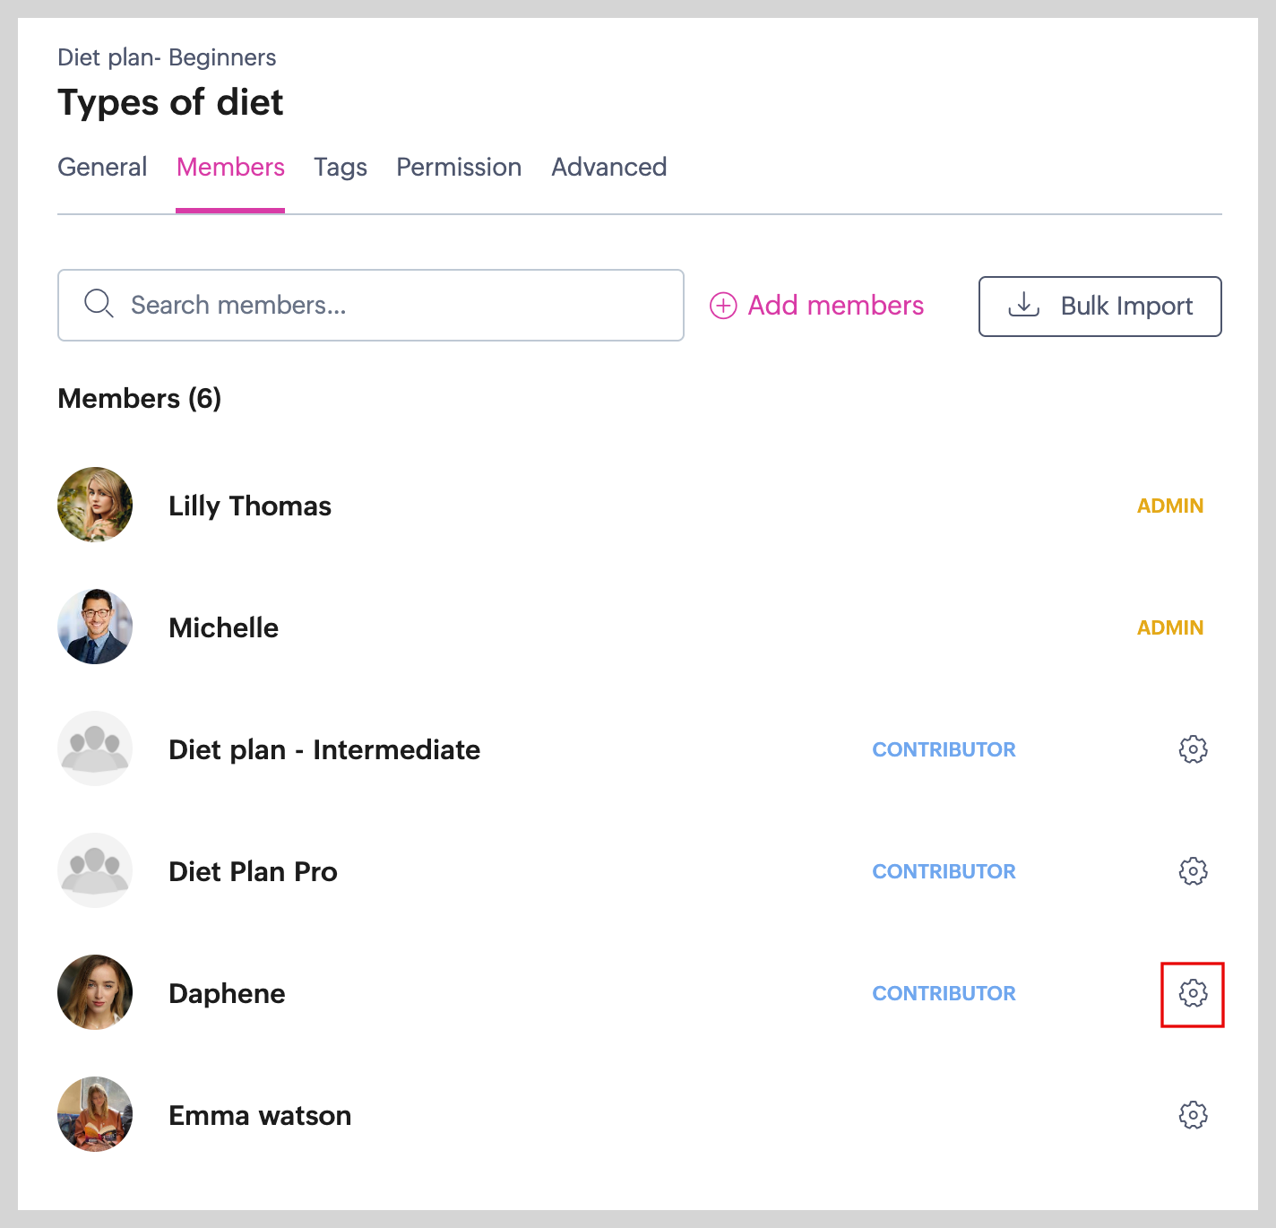Click the Diet Plan Pro group avatar
Image resolution: width=1276 pixels, height=1228 pixels.
pyautogui.click(x=95, y=870)
